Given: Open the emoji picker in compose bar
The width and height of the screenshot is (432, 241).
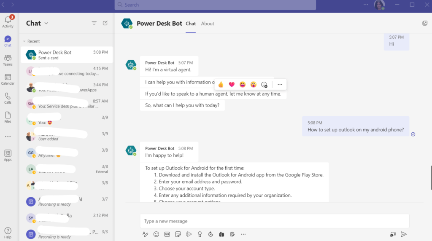Looking at the screenshot, I should click(x=156, y=234).
